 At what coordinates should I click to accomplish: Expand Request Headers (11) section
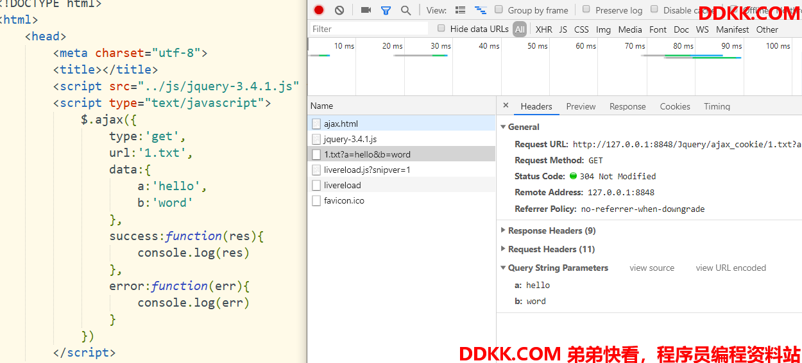[x=504, y=249]
